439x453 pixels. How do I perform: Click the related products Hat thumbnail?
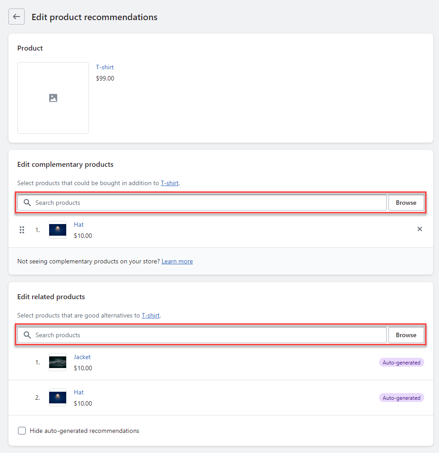[x=58, y=398]
